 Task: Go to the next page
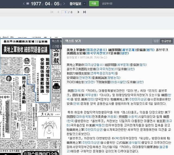[78, 12]
